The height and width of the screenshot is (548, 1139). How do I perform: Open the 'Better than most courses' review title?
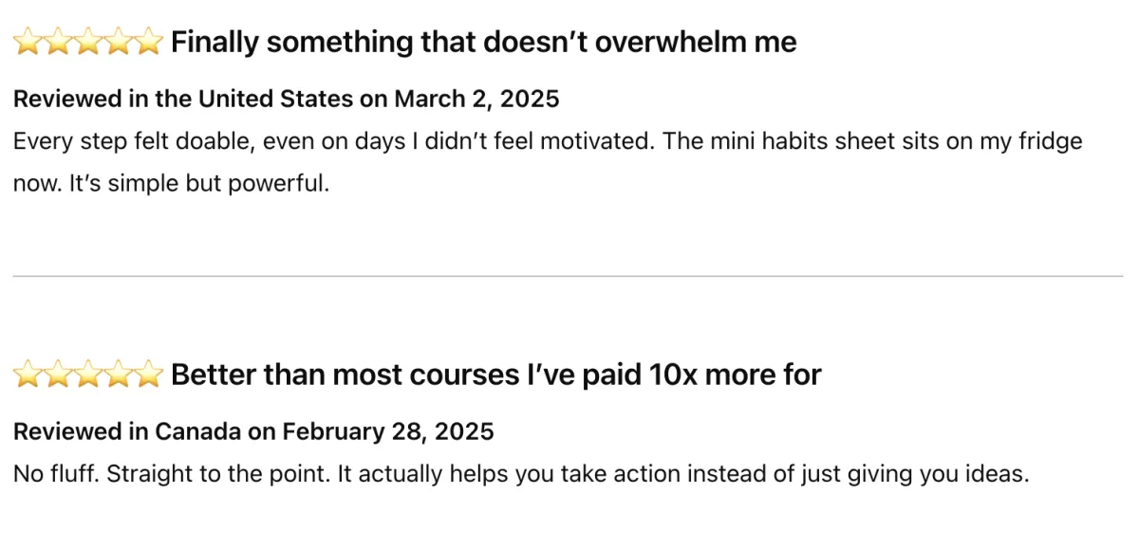tap(495, 375)
